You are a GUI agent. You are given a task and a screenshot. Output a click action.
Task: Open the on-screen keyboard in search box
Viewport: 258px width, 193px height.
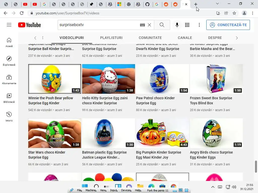(143, 25)
